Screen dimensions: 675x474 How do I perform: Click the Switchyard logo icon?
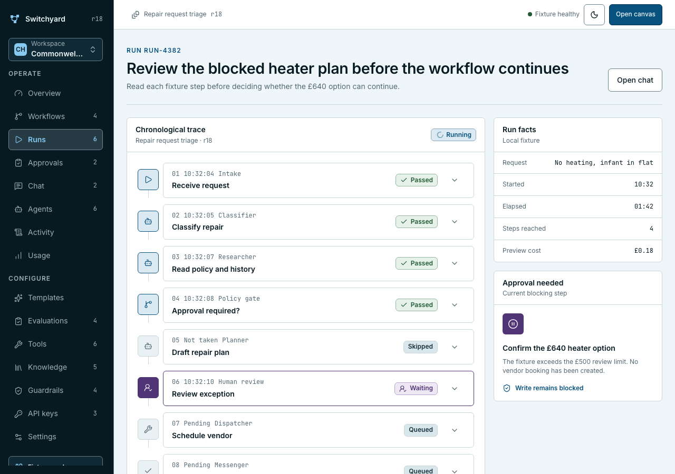coord(15,19)
